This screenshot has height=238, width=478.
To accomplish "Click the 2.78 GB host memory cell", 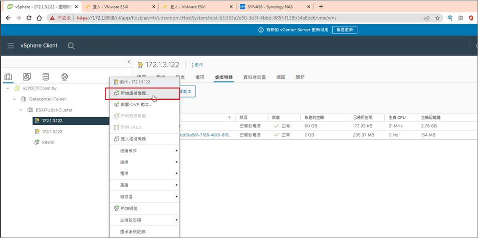I will [429, 126].
